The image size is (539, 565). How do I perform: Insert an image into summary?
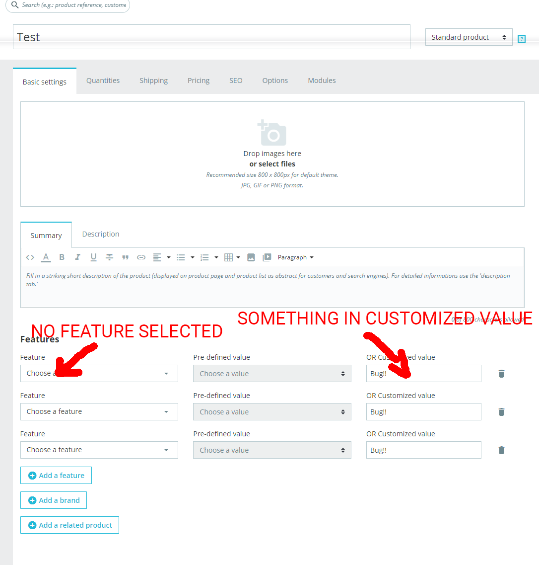point(251,257)
